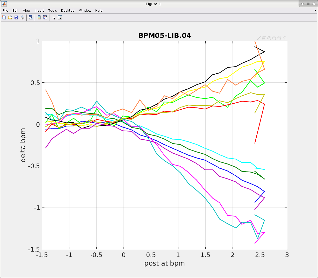The height and width of the screenshot is (278, 318).
Task: Restore the view with the home icon
Action: (285, 38)
